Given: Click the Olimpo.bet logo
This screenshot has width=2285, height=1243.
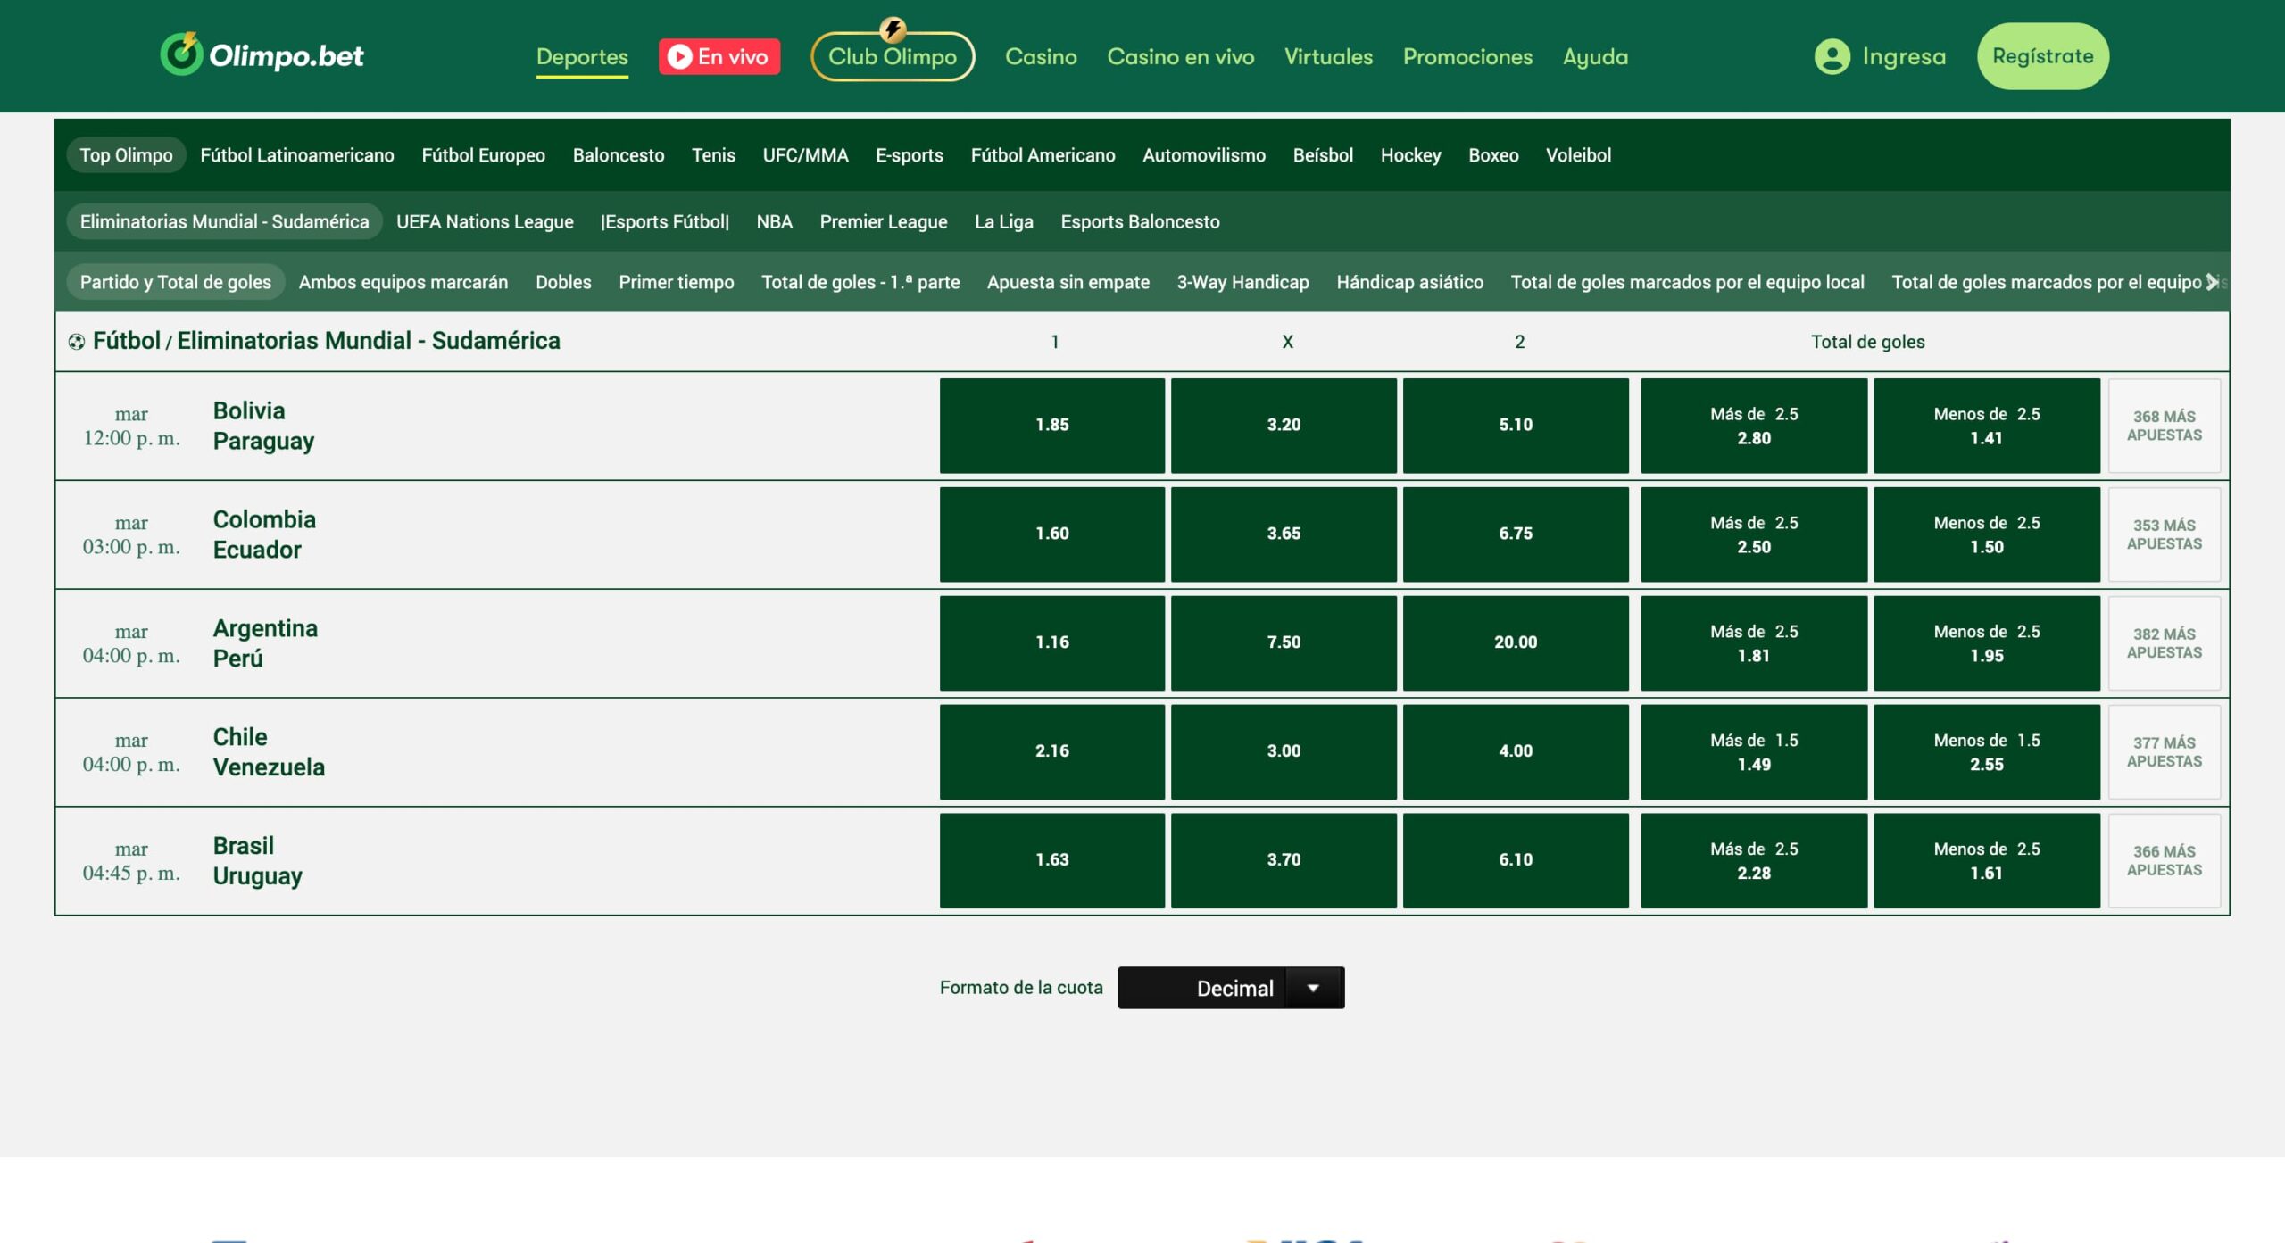Looking at the screenshot, I should tap(262, 56).
